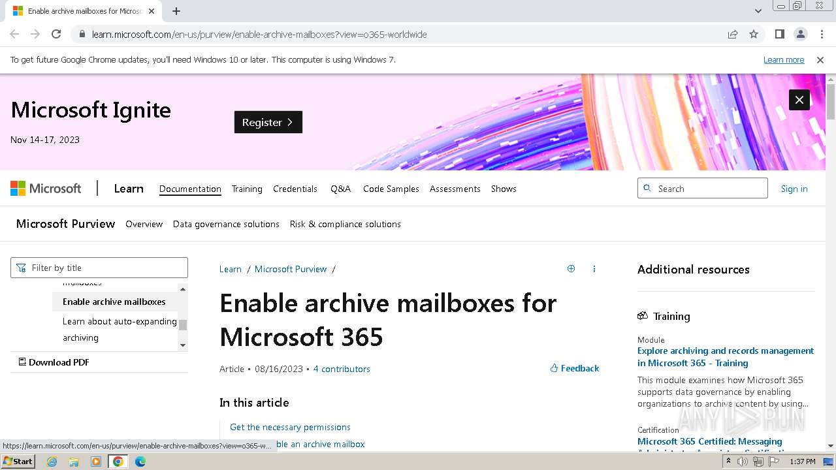Click the sidebar tree scroll-up arrow
836x470 pixels.
[x=183, y=289]
